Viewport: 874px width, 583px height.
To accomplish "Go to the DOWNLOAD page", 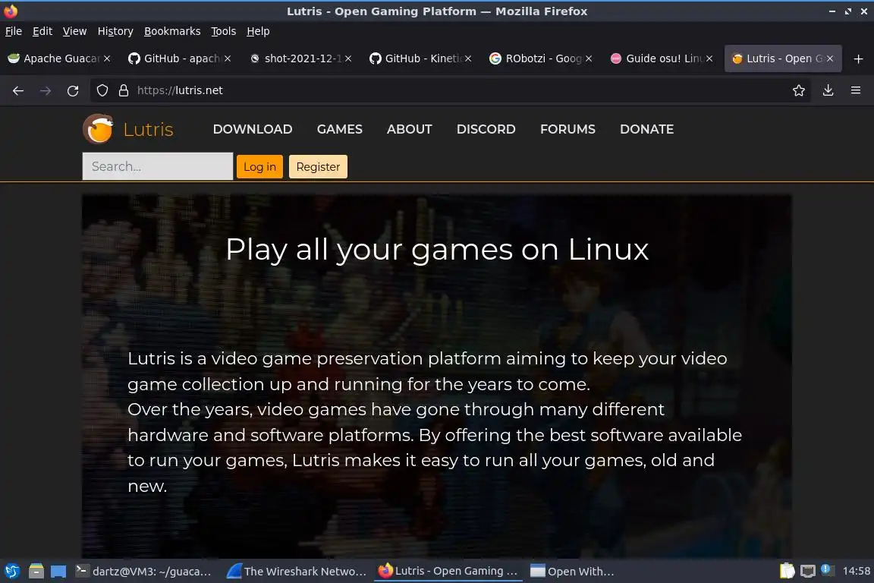I will point(253,130).
